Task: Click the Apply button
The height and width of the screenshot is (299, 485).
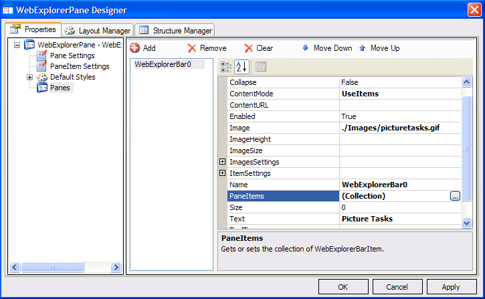Action: [450, 286]
